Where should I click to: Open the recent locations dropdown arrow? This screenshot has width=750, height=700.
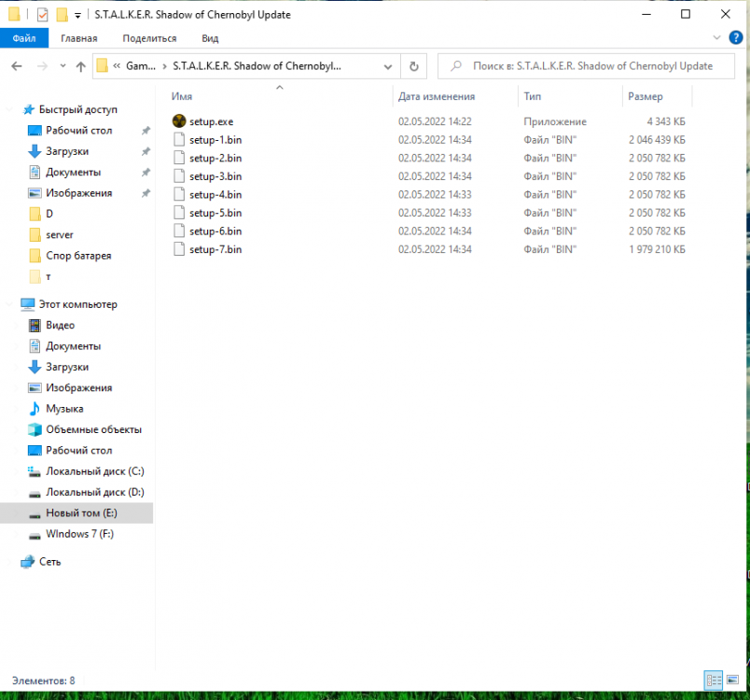62,66
